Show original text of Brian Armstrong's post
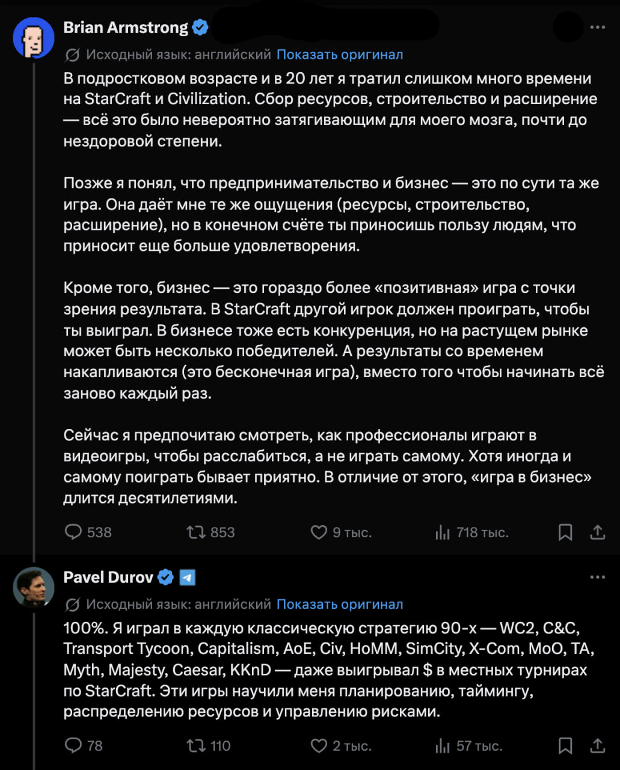This screenshot has width=620, height=770. (340, 55)
